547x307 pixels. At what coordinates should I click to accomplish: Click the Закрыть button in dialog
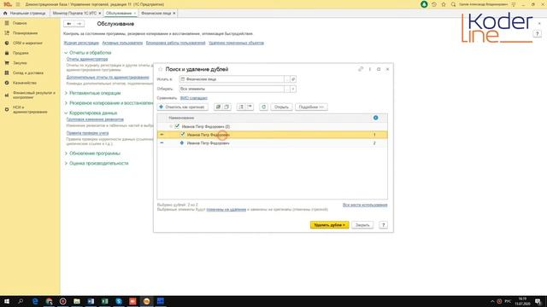362,225
